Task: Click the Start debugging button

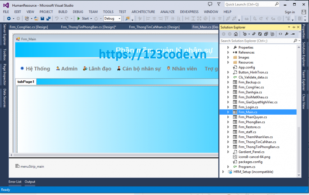Action: (x=83, y=18)
